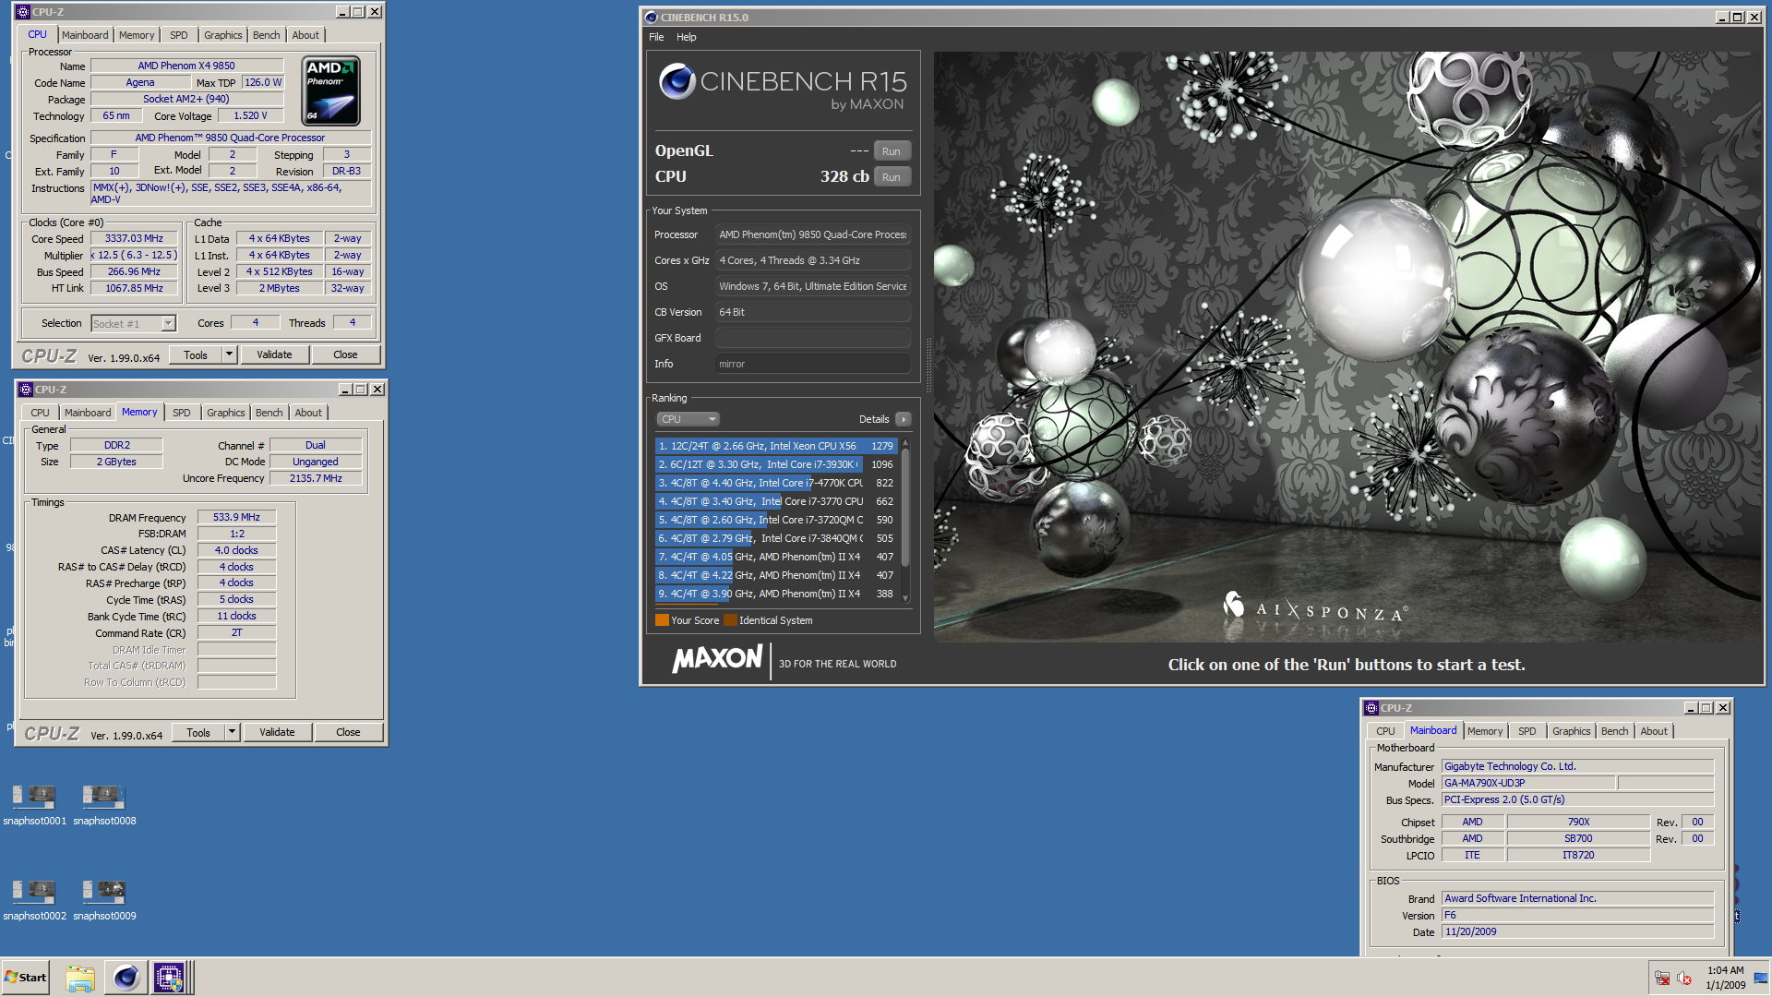
Task: Select ranking entry 9 AMD Phenom 3.90 GHz
Action: (x=775, y=594)
